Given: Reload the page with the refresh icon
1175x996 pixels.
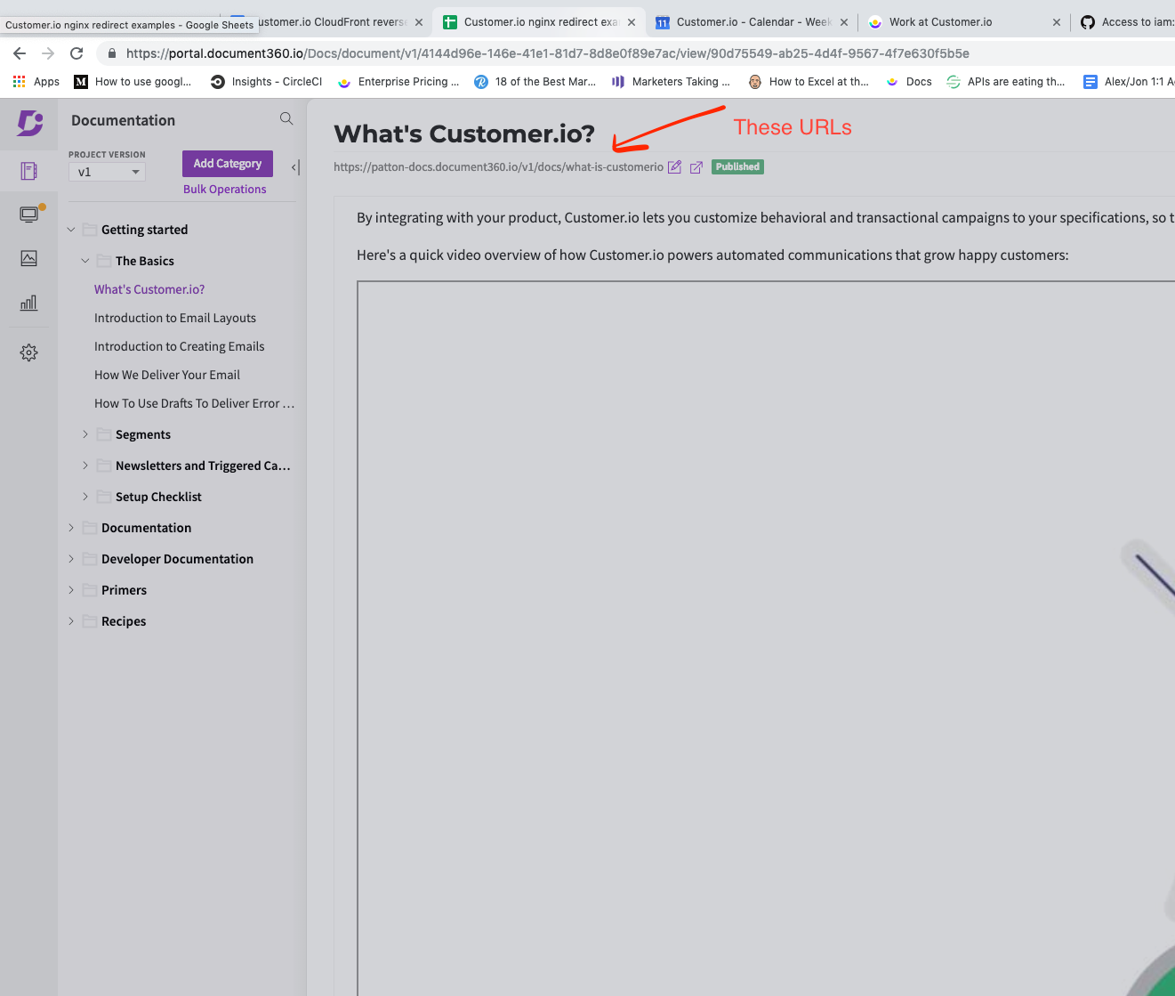Looking at the screenshot, I should coord(76,53).
